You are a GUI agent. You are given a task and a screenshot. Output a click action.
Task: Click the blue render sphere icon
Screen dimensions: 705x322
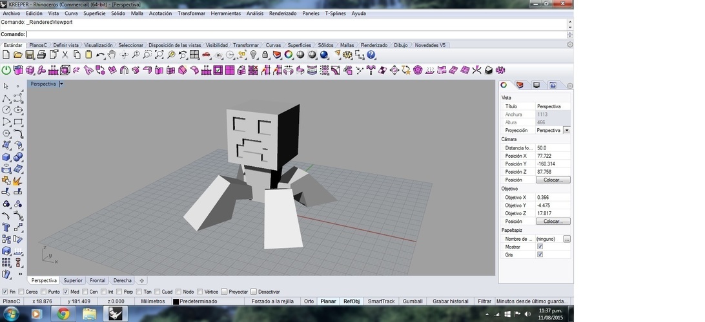(x=323, y=55)
